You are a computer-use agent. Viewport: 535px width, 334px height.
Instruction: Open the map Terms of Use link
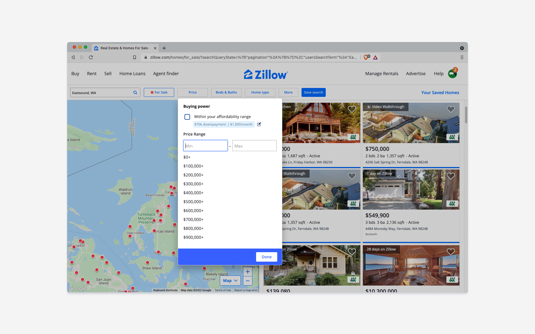[x=223, y=290]
